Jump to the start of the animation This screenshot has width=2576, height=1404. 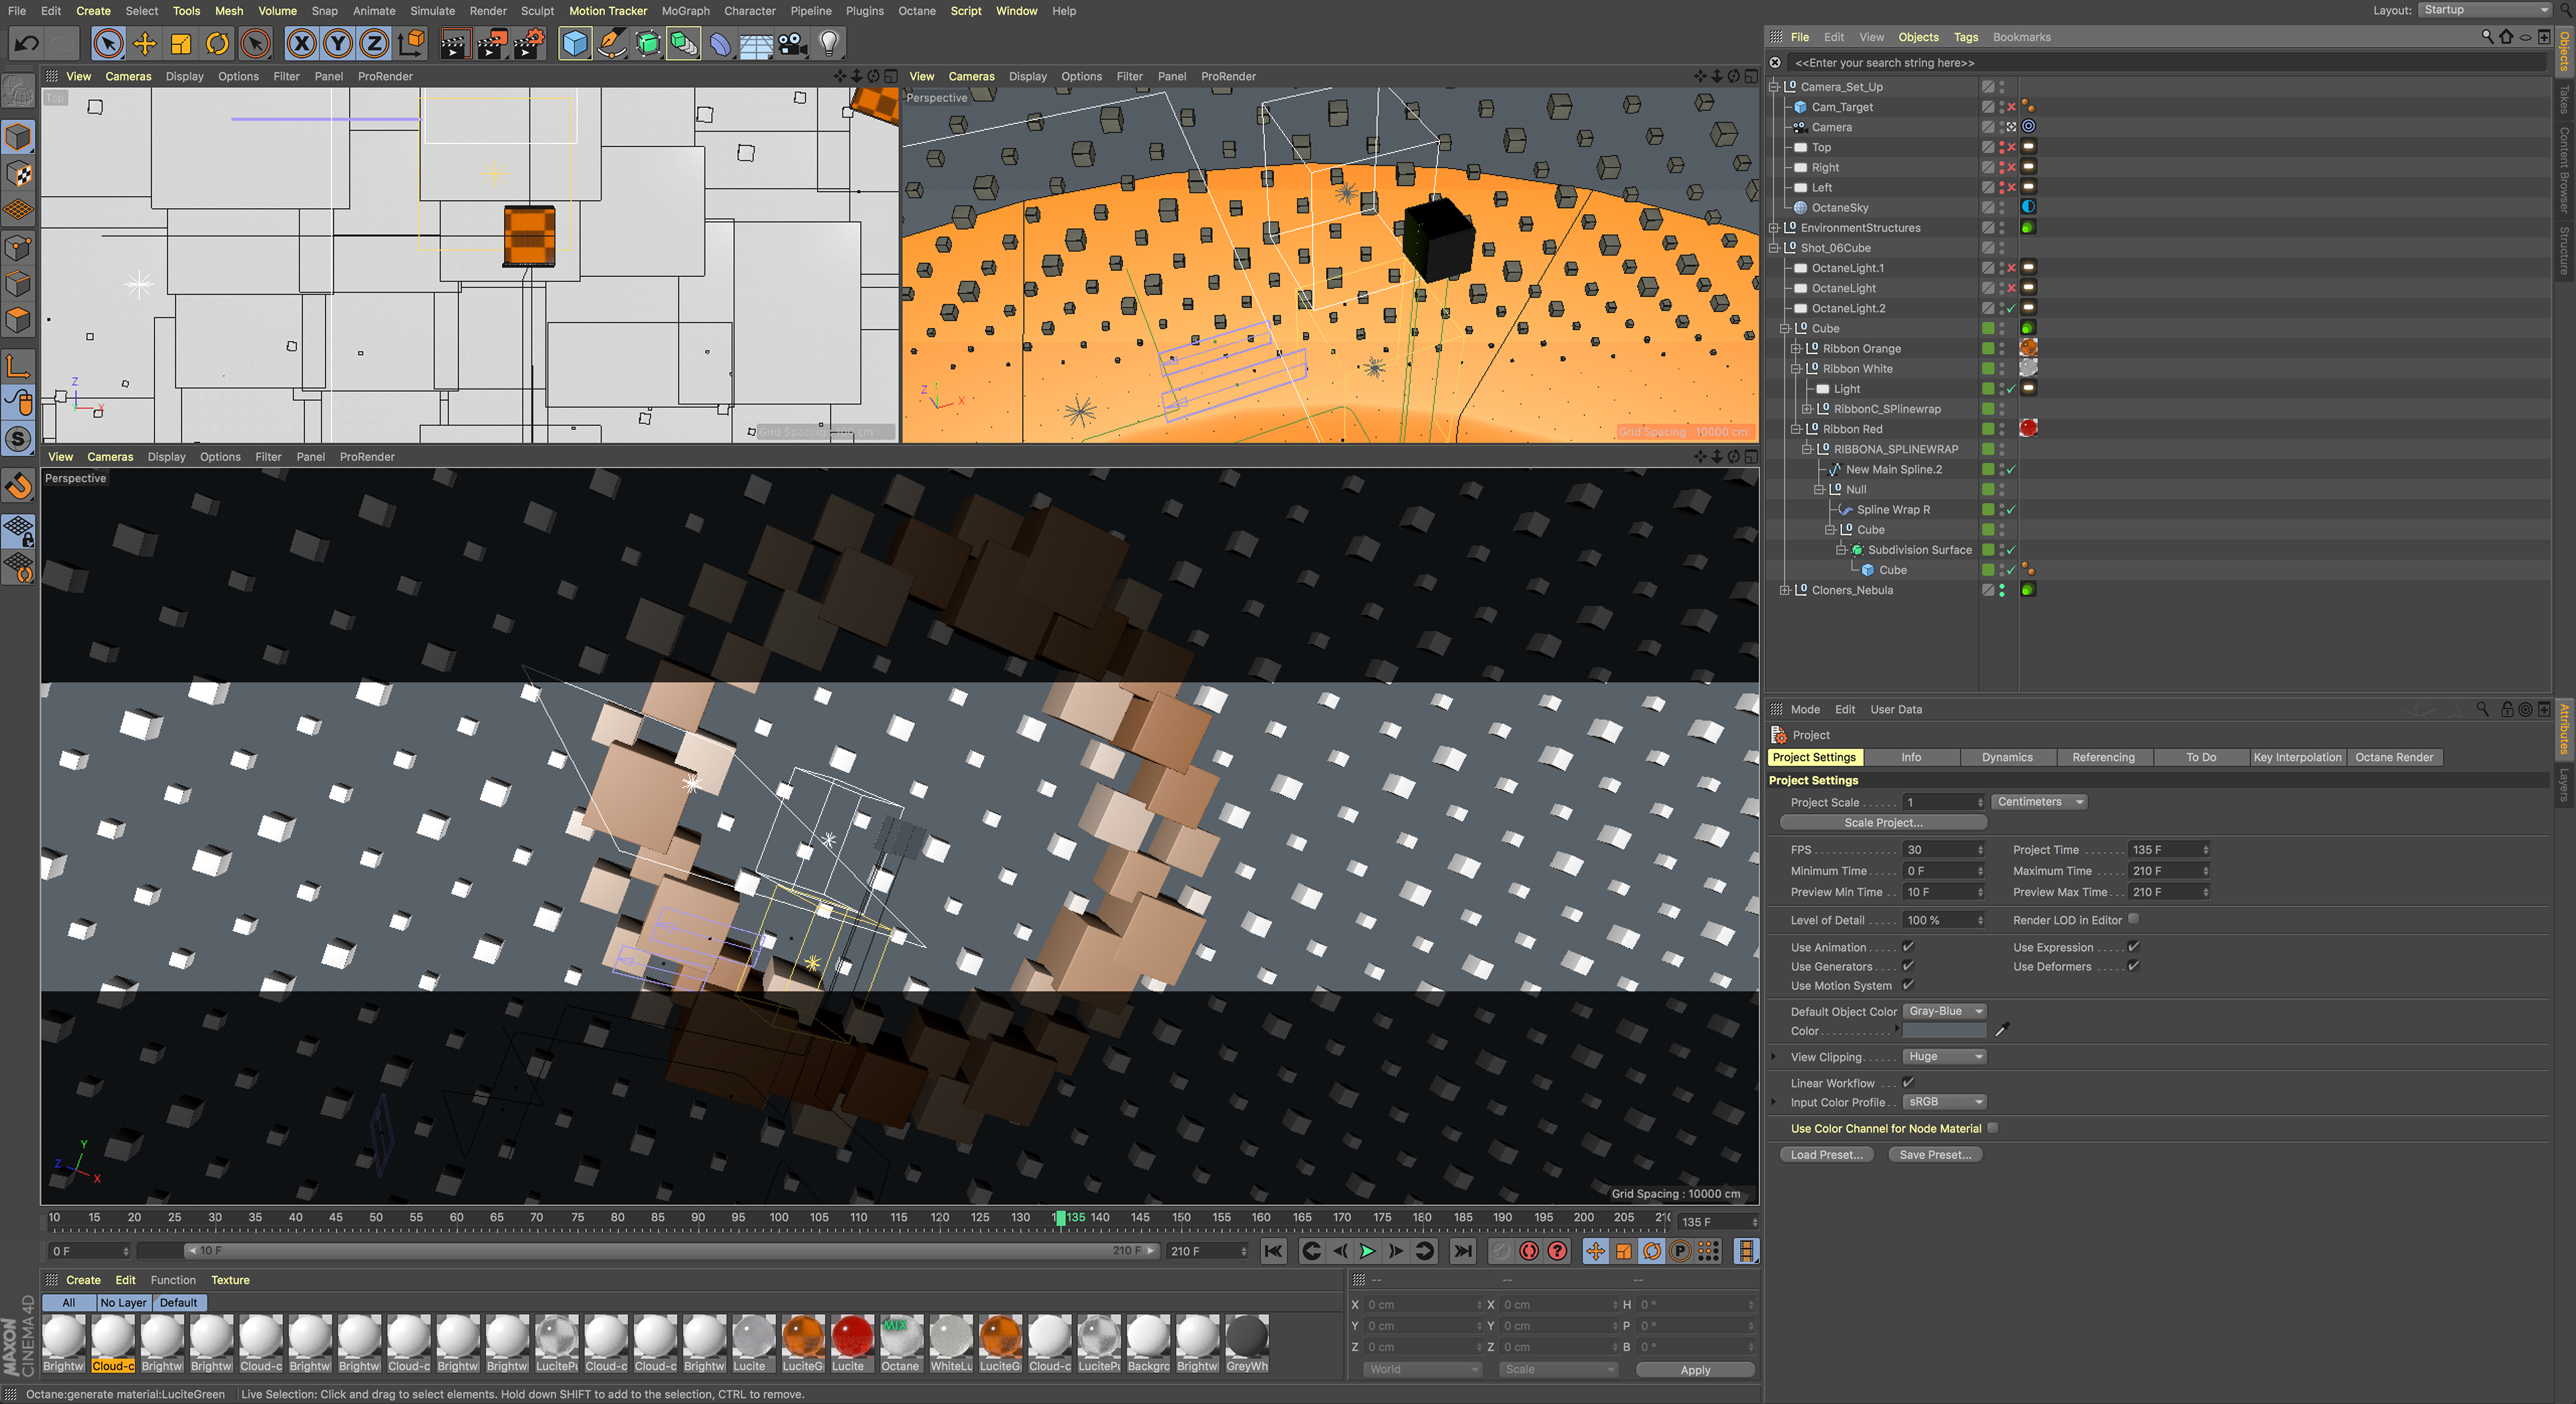pyautogui.click(x=1273, y=1251)
